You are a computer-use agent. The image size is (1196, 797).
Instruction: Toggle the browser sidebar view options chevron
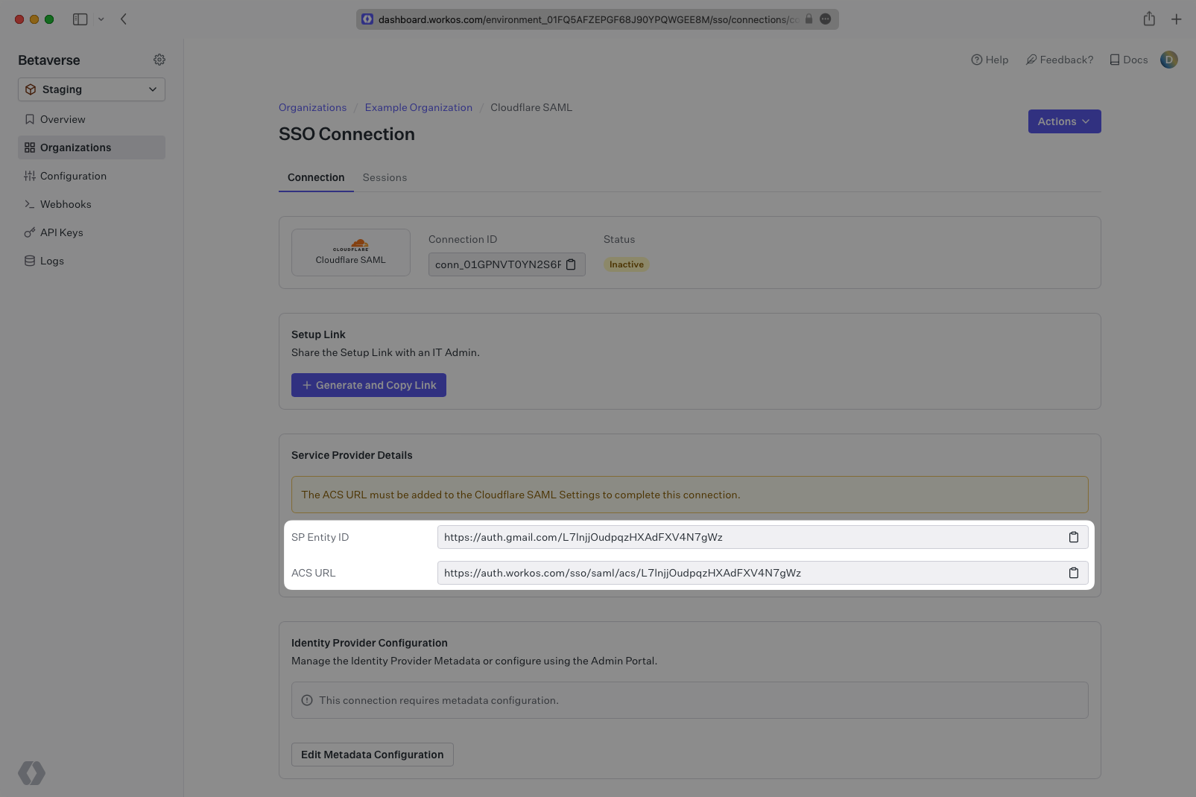click(102, 19)
